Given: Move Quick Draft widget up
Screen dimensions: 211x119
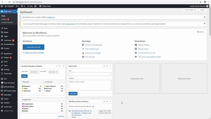Looking at the screenshot, I should (104, 66).
